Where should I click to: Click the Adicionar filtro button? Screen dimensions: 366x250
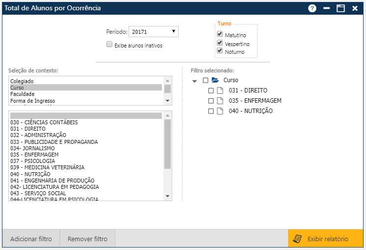[31, 239]
